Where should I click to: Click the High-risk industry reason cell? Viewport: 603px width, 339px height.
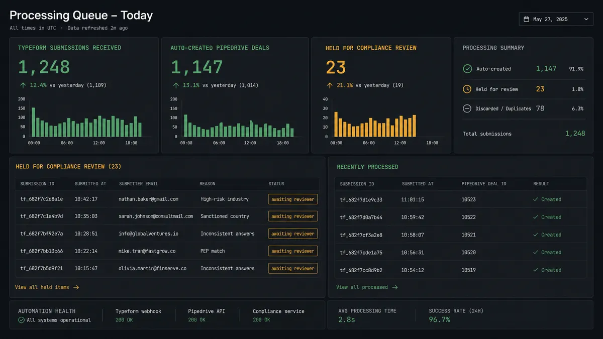click(x=225, y=199)
